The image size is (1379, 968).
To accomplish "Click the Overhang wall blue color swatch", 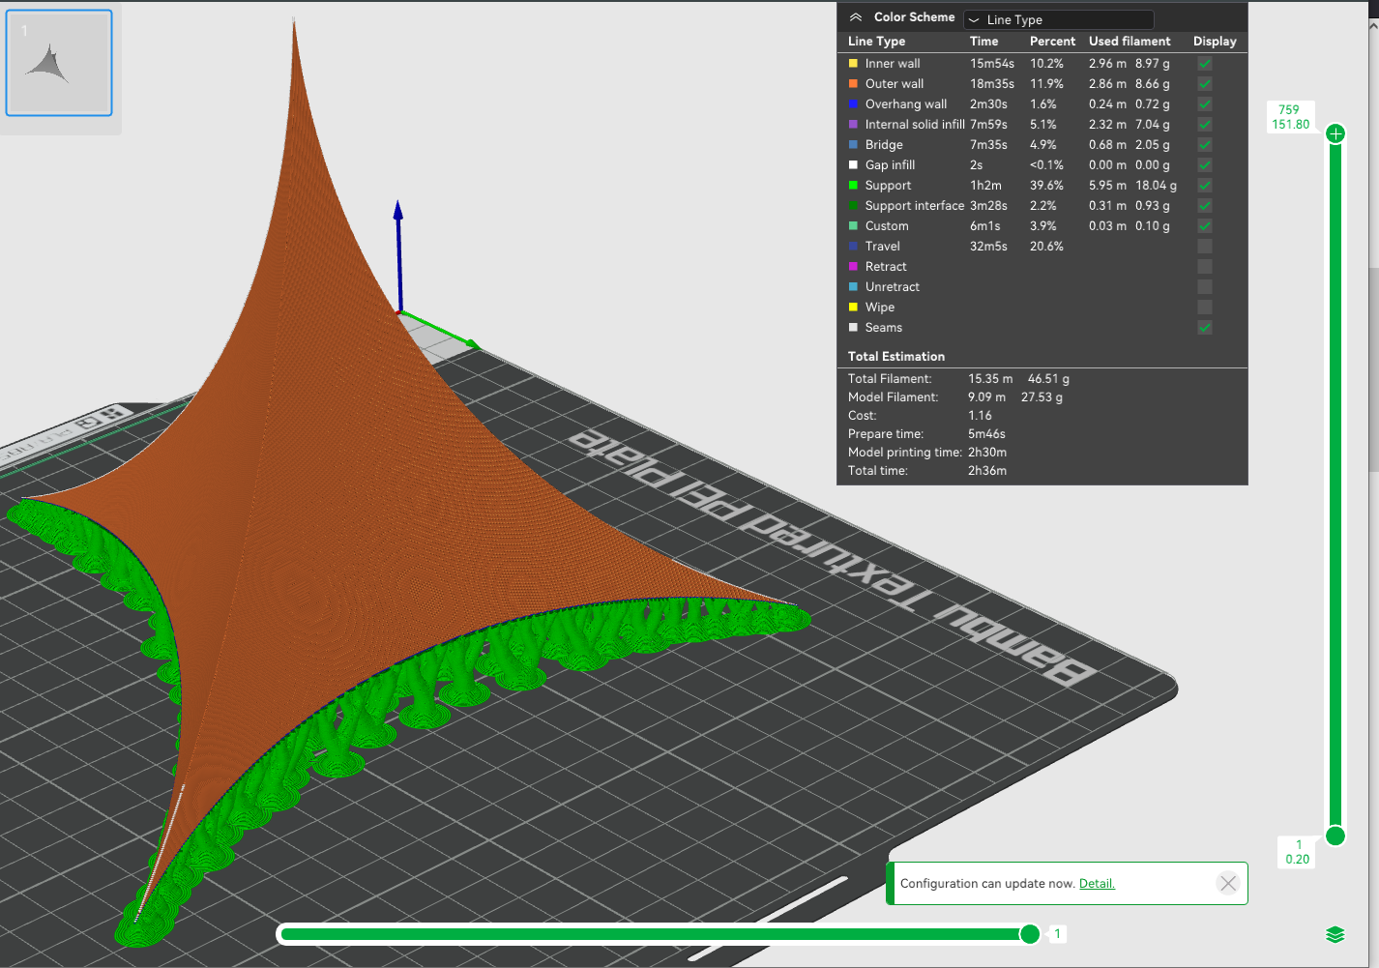I will click(853, 104).
